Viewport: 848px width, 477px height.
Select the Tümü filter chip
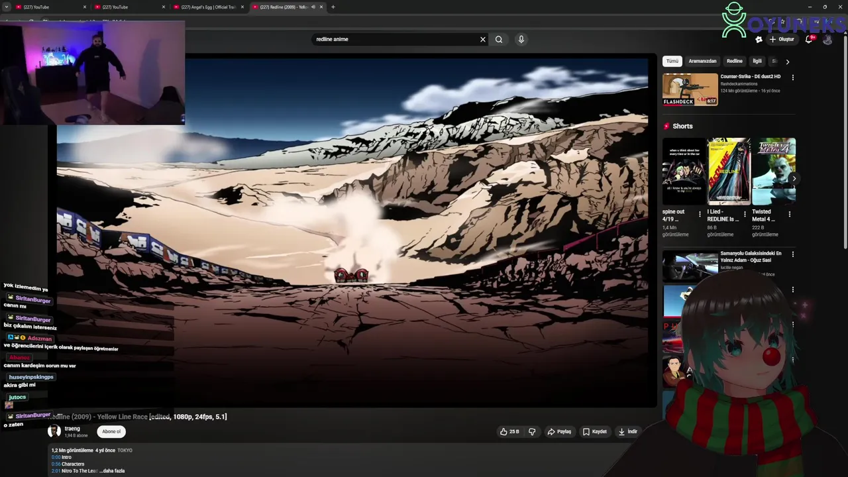[672, 61]
